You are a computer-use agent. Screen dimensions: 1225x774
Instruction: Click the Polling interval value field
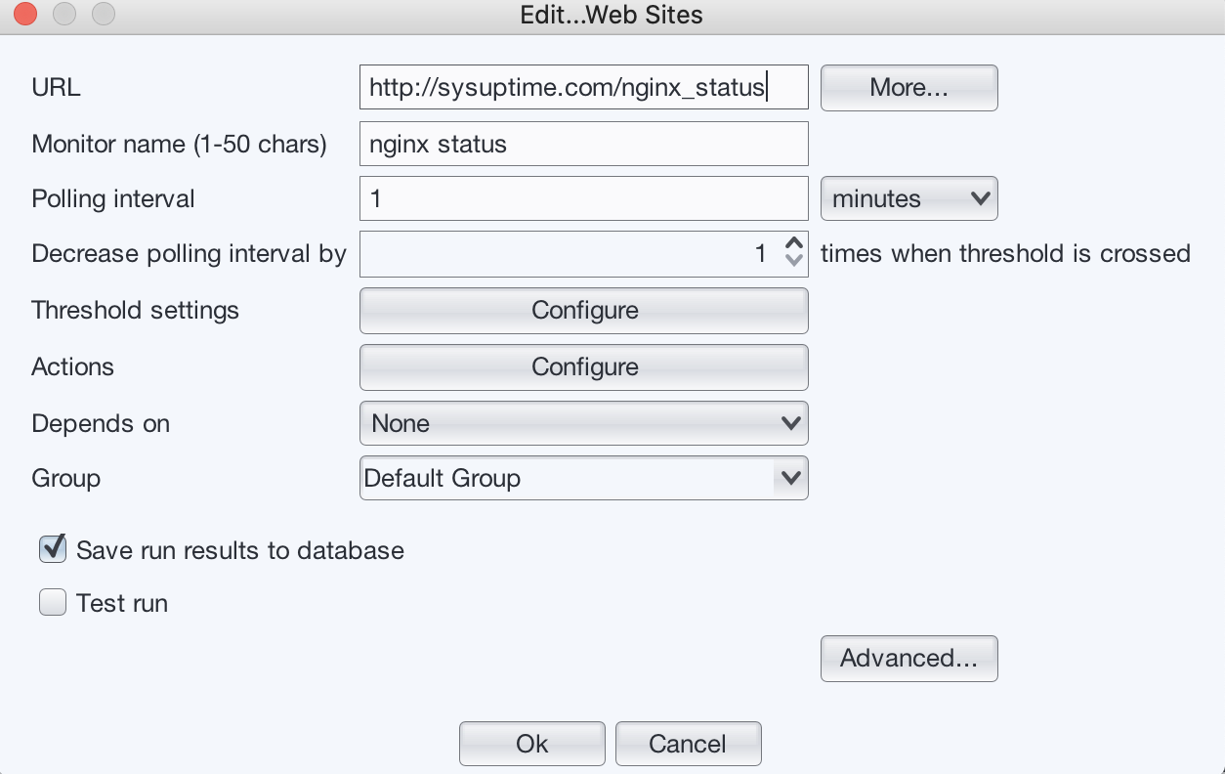tap(583, 198)
